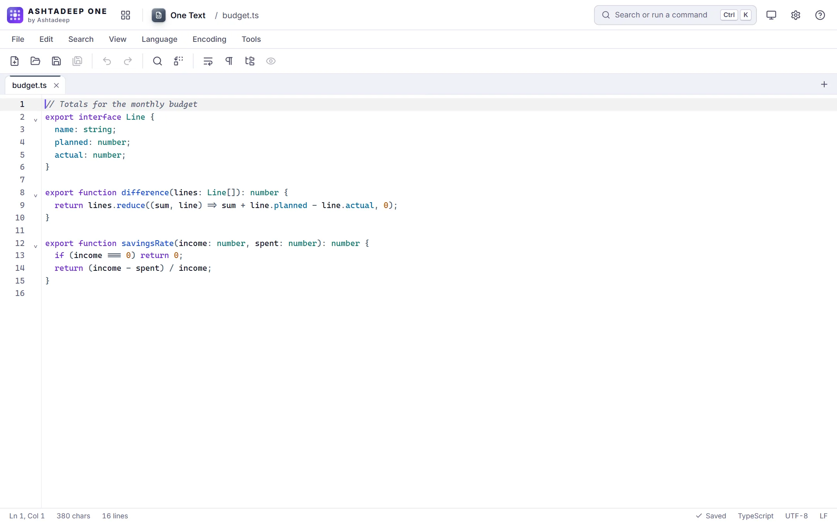Viewport: 837px width, 523px height.
Task: Open the Search menu
Action: click(81, 39)
